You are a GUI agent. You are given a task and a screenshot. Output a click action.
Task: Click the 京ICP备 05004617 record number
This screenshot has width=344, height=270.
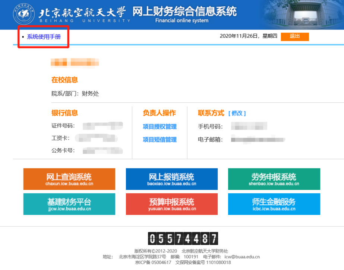153,262
